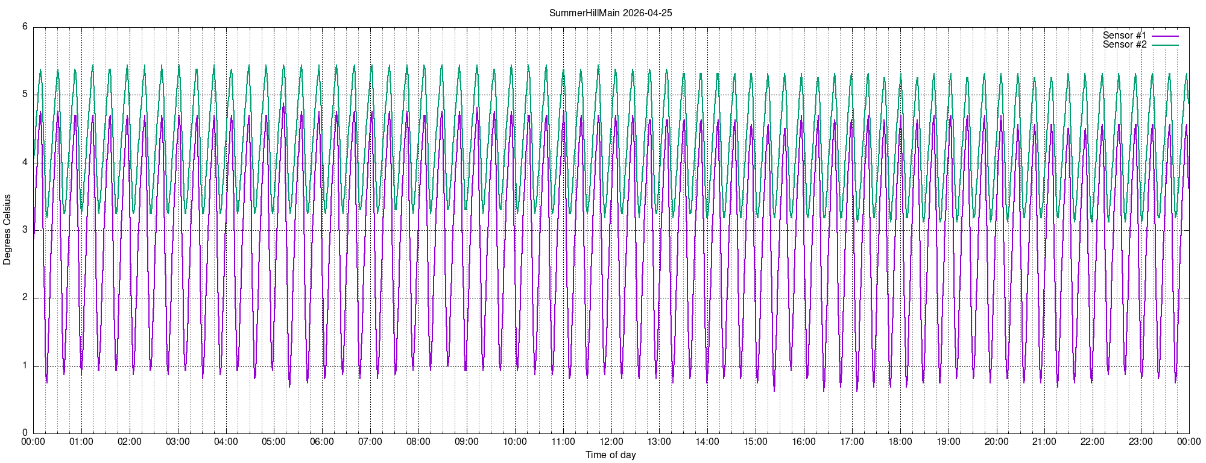The height and width of the screenshot is (463, 1206).
Task: Click the Sensor #2 legend label
Action: (1125, 45)
